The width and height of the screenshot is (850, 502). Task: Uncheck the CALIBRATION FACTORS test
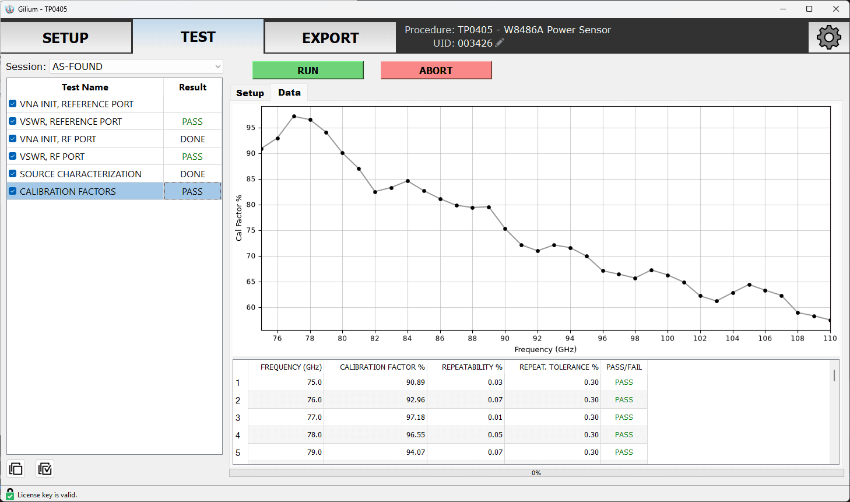click(x=13, y=191)
